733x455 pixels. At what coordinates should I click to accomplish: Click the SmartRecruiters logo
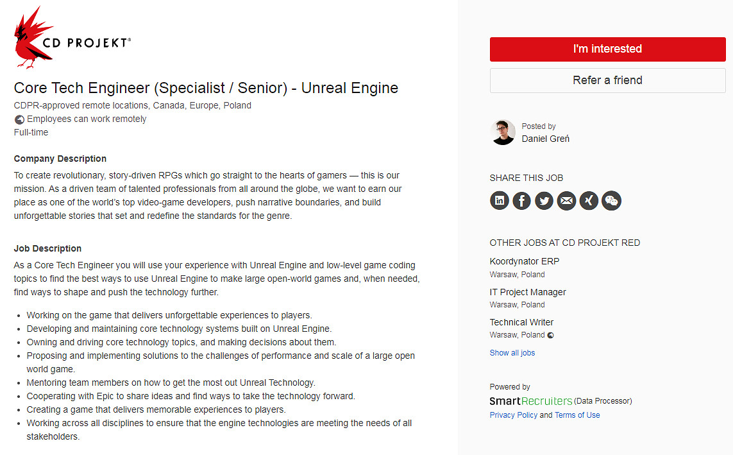click(530, 401)
